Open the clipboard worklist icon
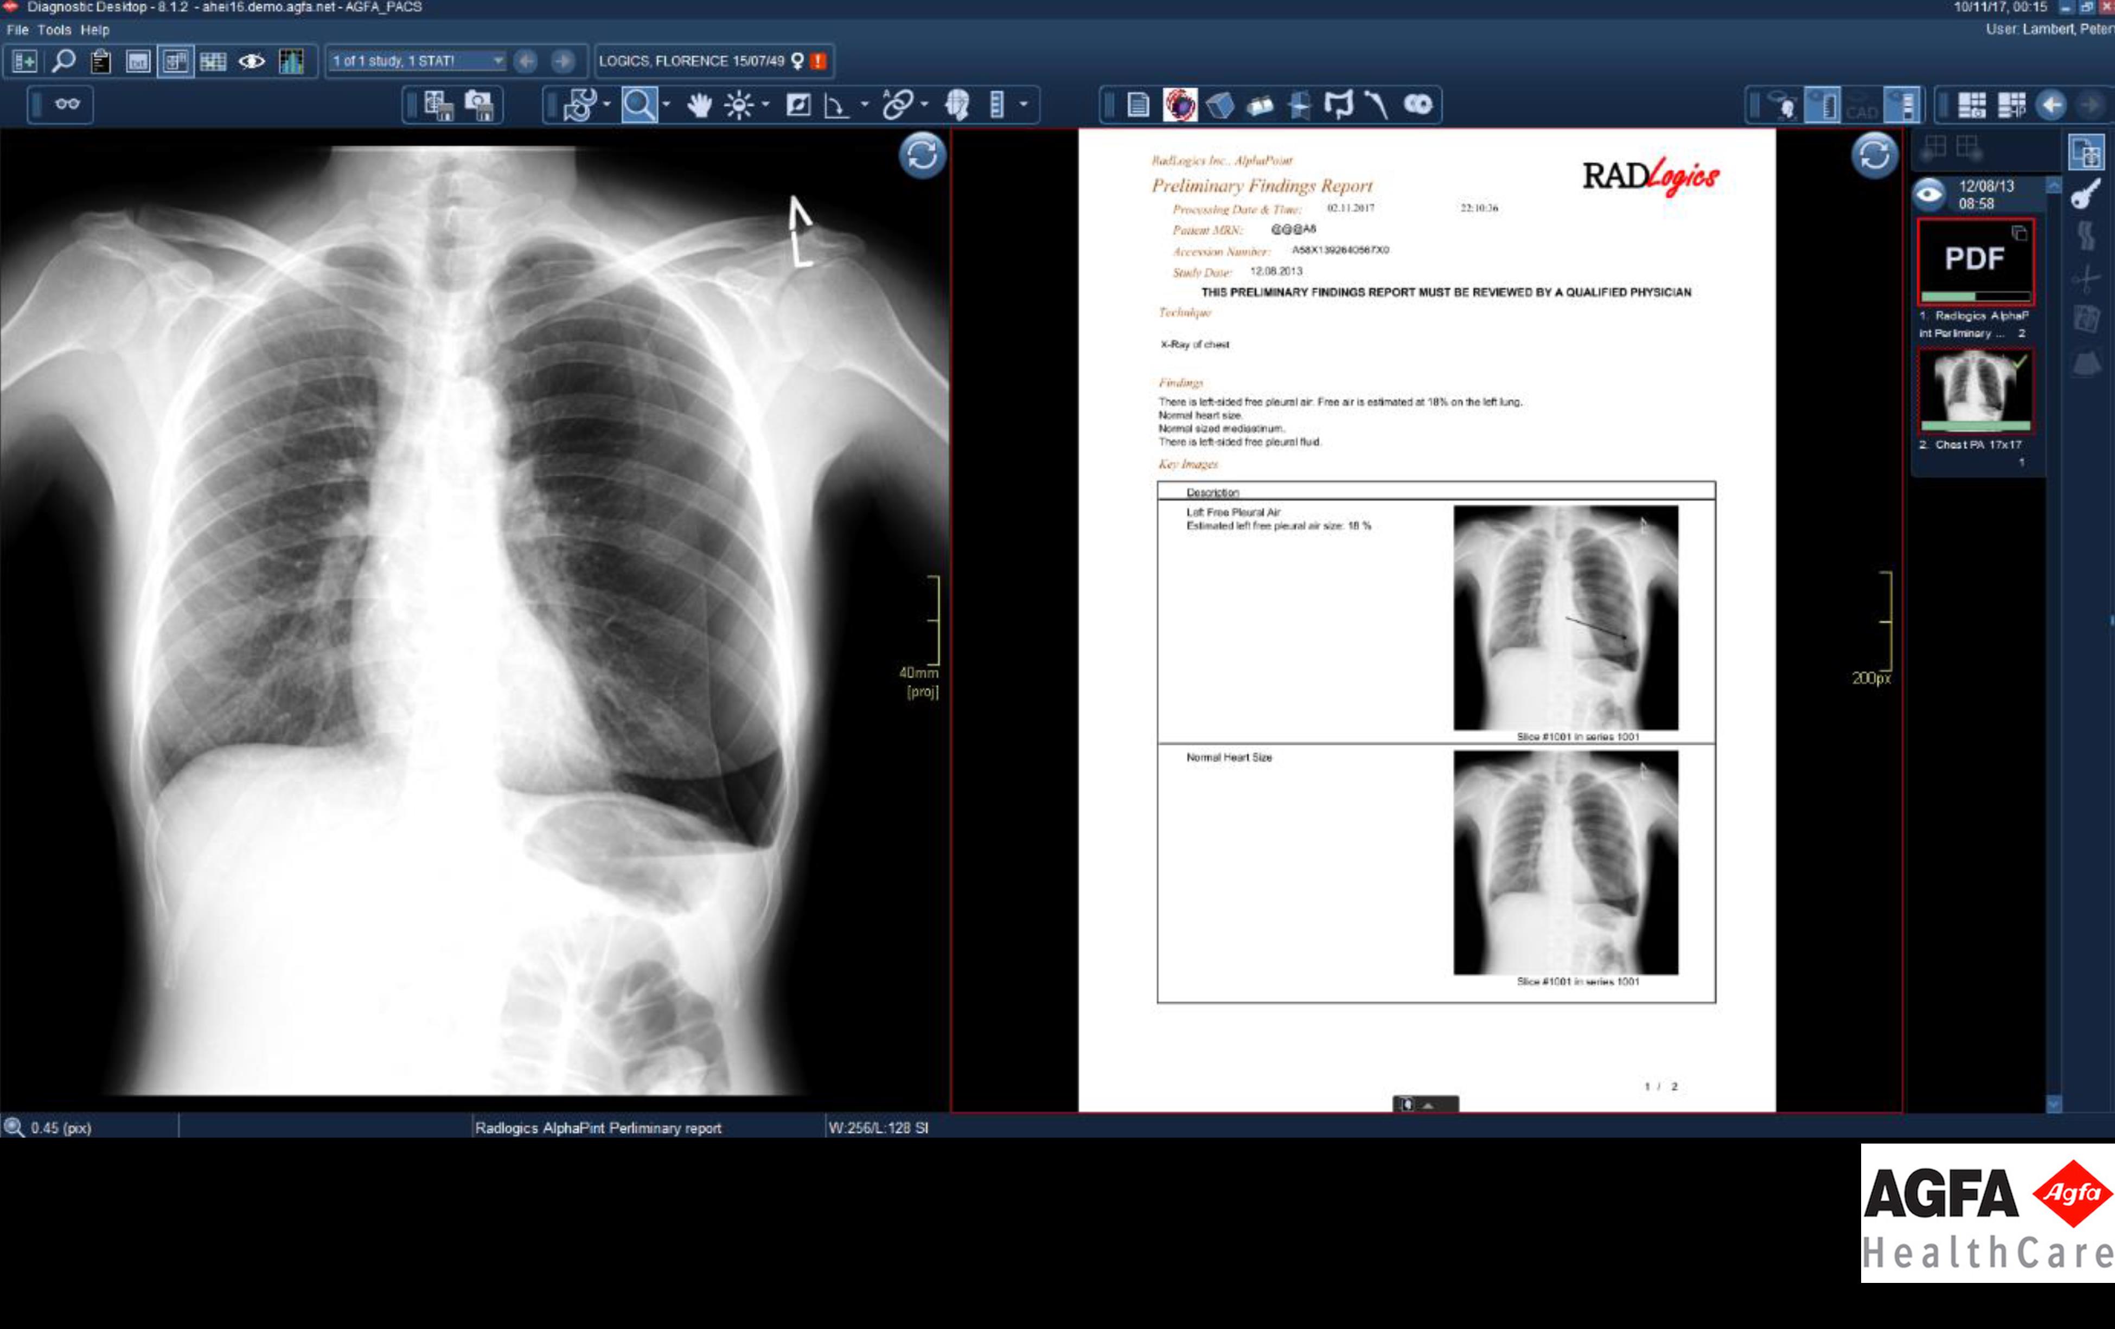Image resolution: width=2115 pixels, height=1329 pixels. pos(101,61)
